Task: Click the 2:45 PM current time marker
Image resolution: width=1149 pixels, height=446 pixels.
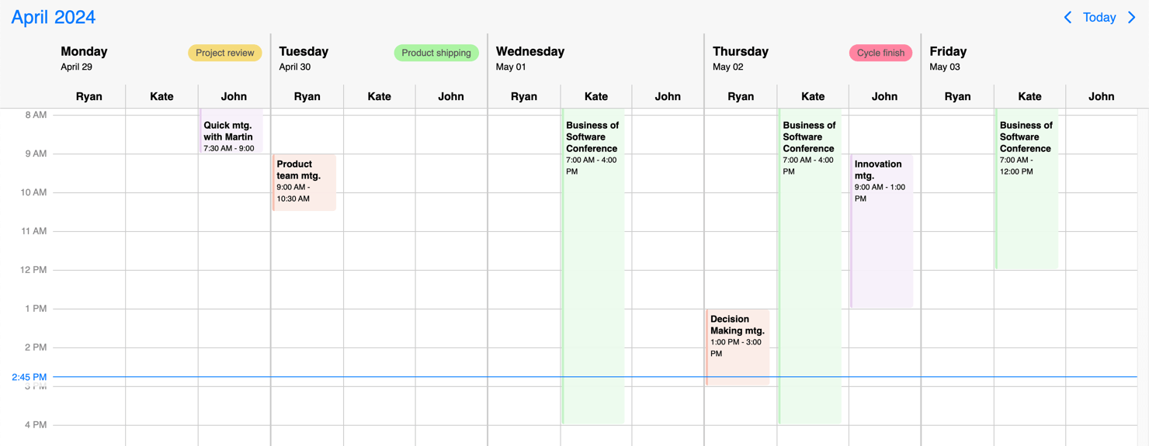Action: click(30, 377)
